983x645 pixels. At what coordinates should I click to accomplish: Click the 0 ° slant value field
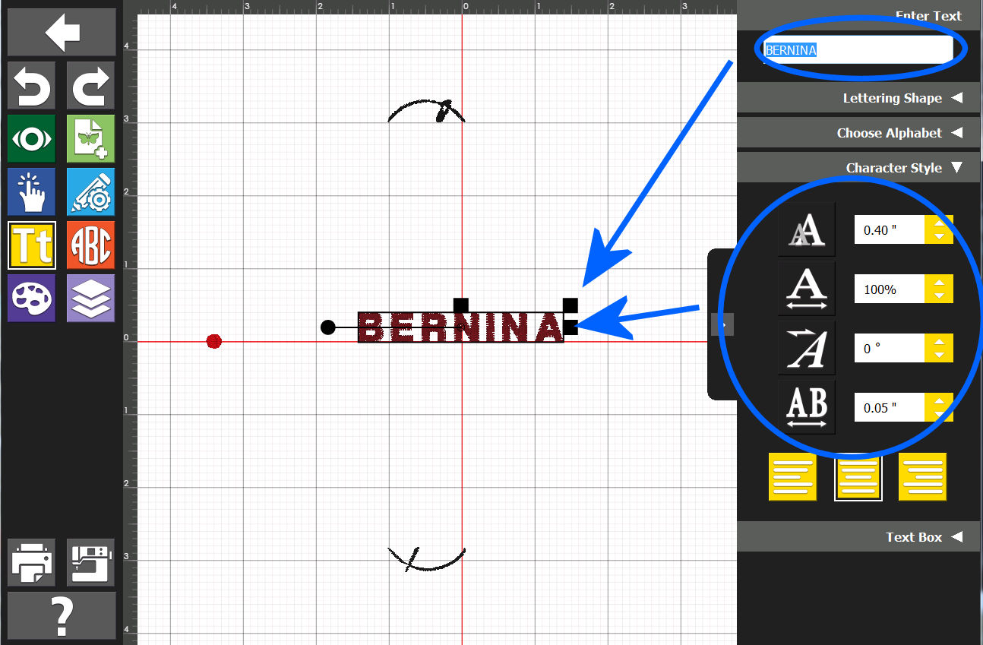point(890,349)
